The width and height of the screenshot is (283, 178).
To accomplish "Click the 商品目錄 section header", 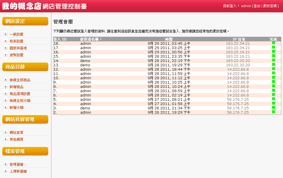I will tap(25, 67).
